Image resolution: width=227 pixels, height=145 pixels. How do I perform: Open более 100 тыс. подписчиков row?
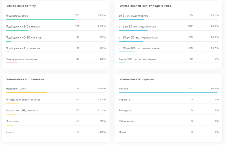click(x=169, y=60)
